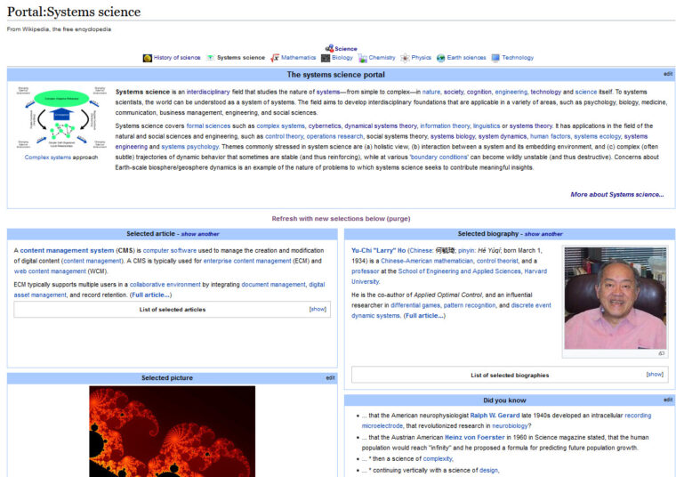Screen dimensions: 676x477
Task: Edit the Selected picture section
Action: [330, 378]
